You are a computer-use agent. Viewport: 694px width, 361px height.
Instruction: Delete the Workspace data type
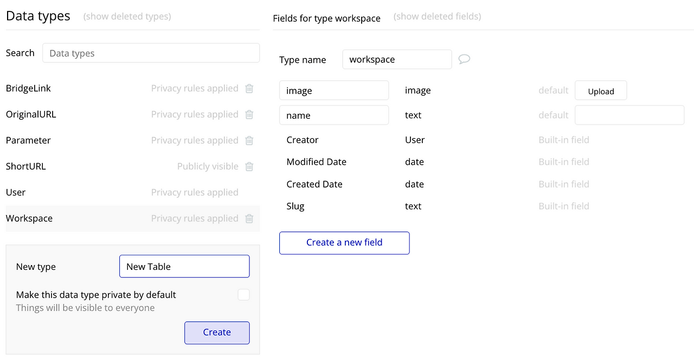(x=249, y=218)
